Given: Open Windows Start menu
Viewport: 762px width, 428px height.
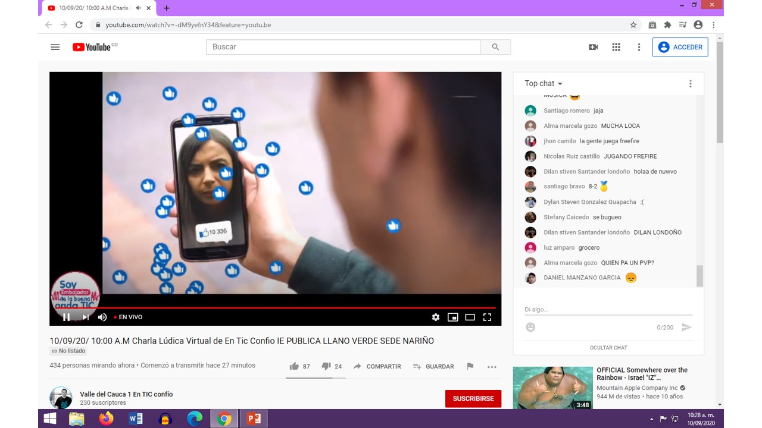Looking at the screenshot, I should coord(50,418).
